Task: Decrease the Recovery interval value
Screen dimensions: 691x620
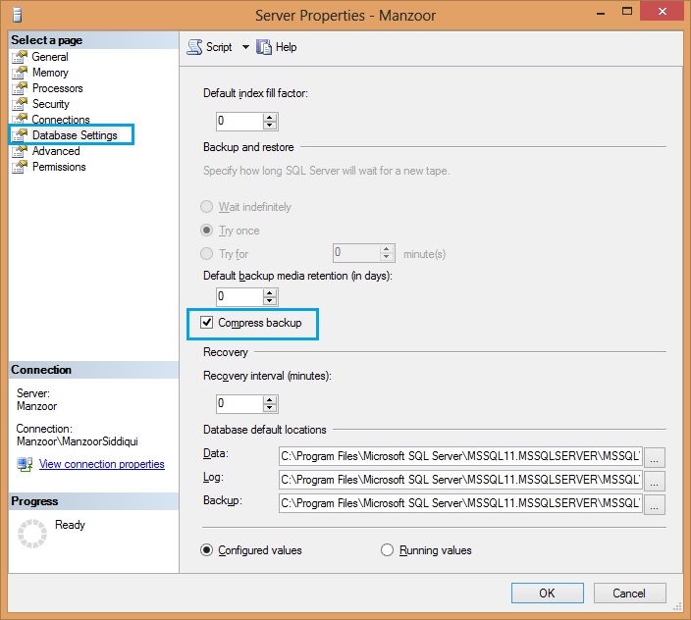Action: (x=270, y=408)
